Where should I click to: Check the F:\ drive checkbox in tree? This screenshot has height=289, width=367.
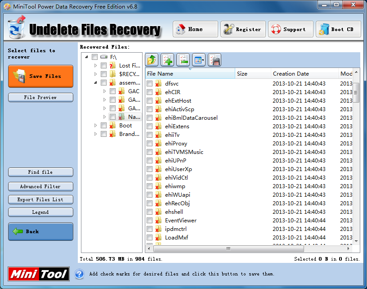(x=95, y=57)
